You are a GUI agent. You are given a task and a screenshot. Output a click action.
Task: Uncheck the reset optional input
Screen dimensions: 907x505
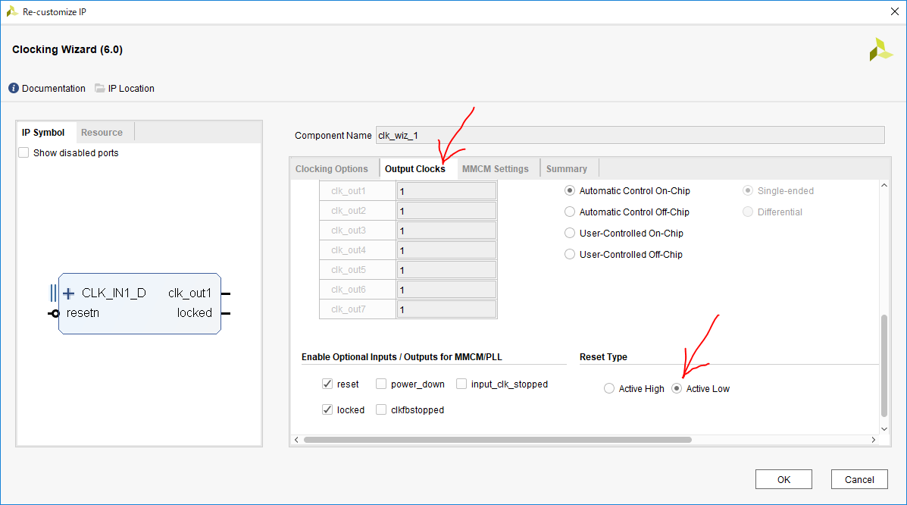click(x=327, y=384)
